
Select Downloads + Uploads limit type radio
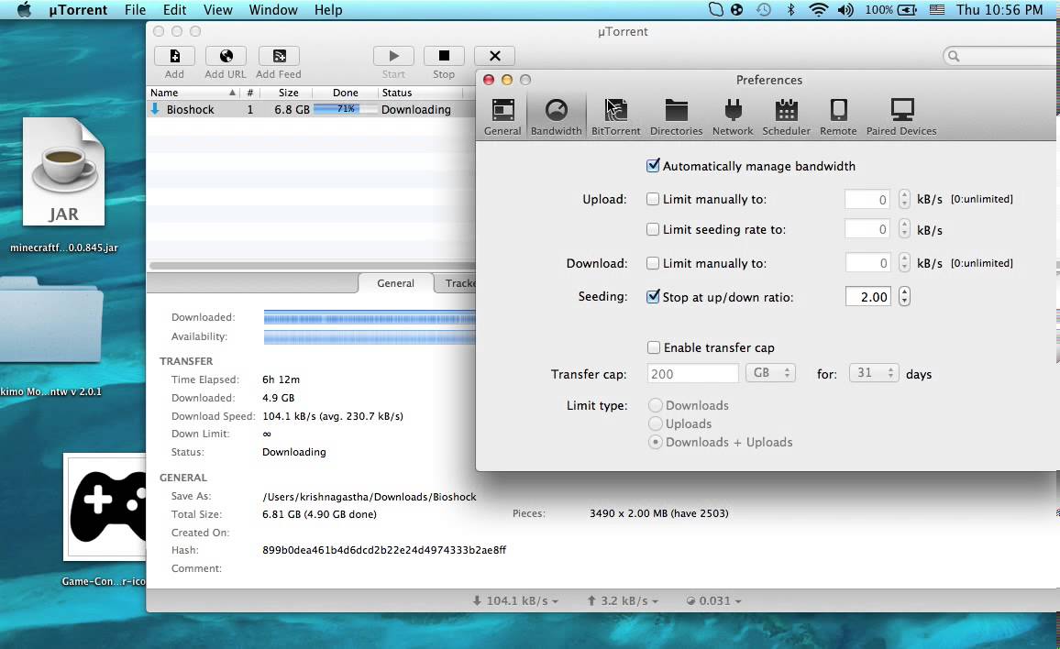[655, 442]
